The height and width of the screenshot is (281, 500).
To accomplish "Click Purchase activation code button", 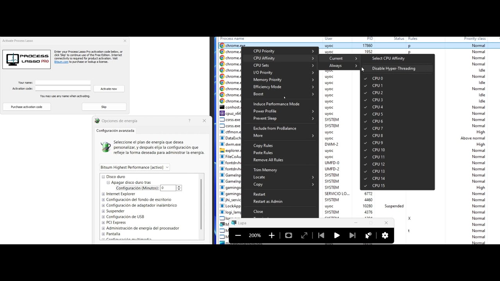I will (x=27, y=107).
